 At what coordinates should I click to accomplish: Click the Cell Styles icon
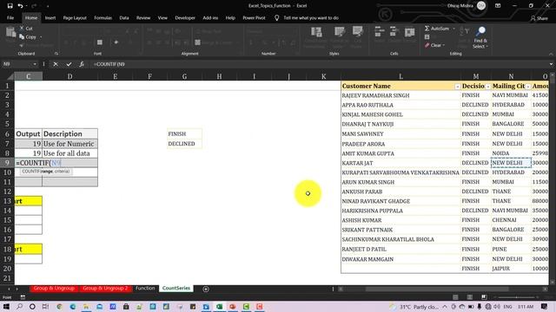click(357, 32)
